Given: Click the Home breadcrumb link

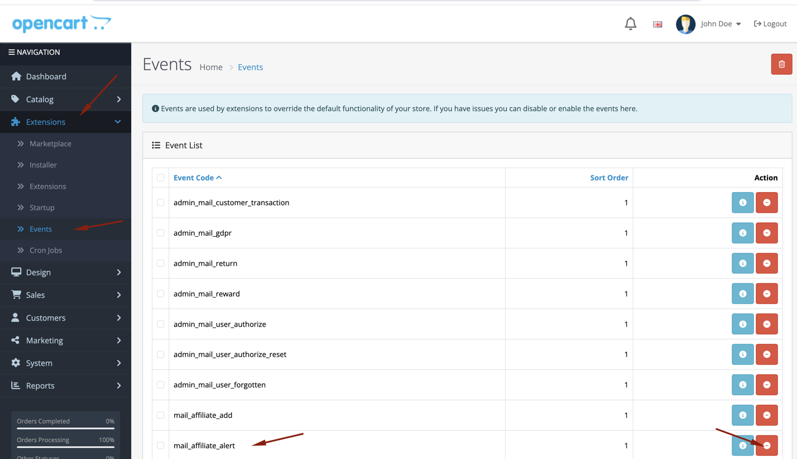Looking at the screenshot, I should click(211, 67).
